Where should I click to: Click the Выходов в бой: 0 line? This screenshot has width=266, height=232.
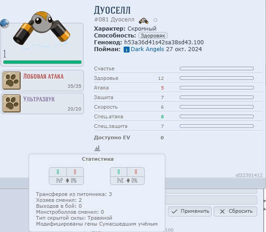click(x=59, y=206)
